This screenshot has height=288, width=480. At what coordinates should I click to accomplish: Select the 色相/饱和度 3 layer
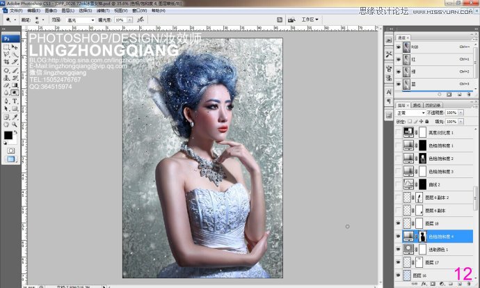[438, 171]
